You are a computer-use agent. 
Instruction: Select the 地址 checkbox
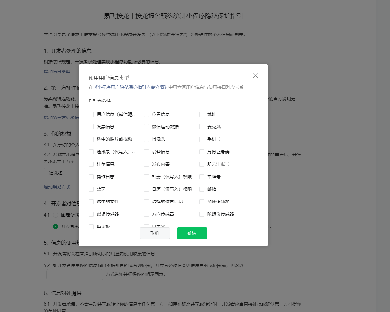pyautogui.click(x=202, y=114)
